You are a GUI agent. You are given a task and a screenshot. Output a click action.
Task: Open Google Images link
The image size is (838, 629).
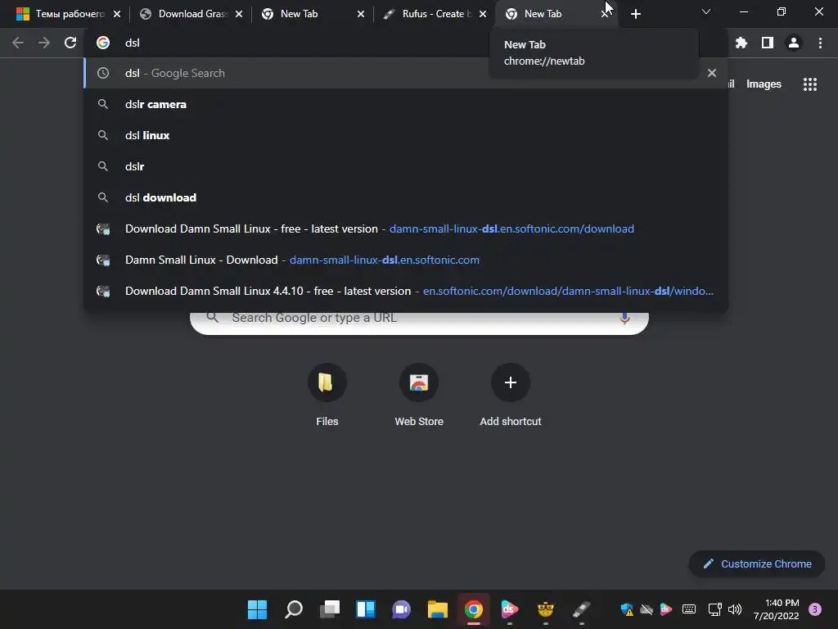point(764,84)
